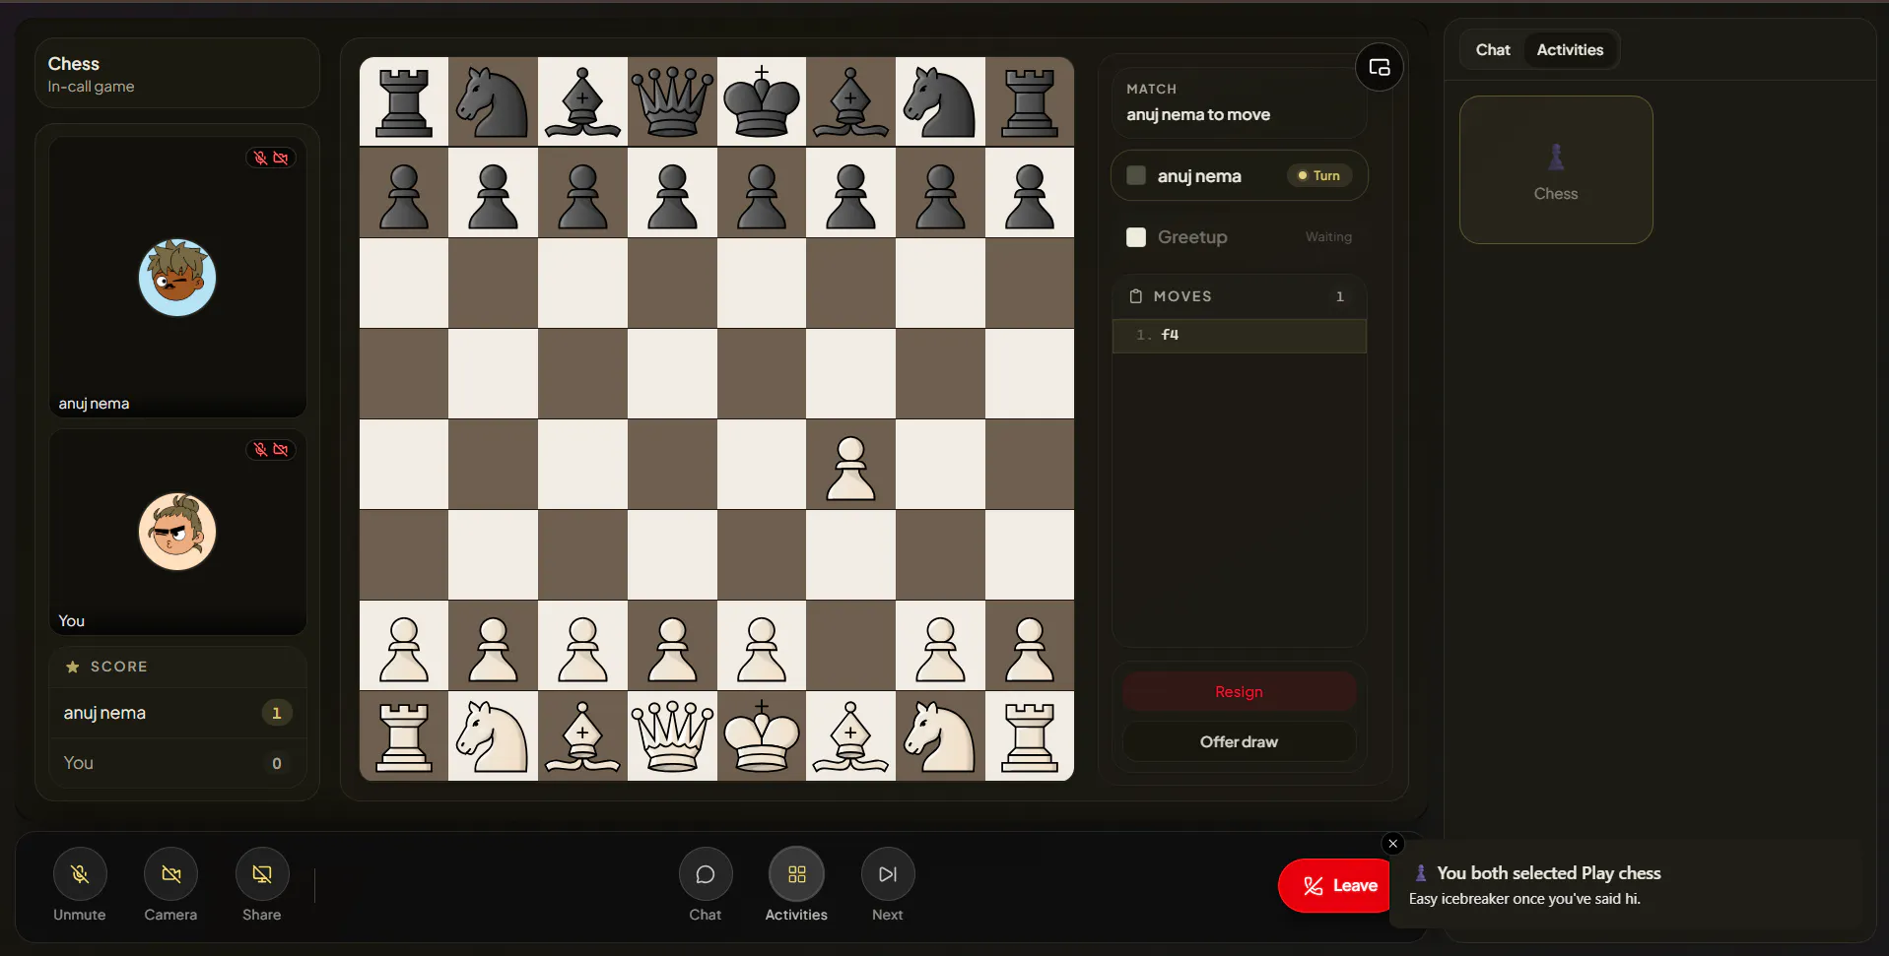This screenshot has width=1889, height=956.
Task: Skip to next person
Action: (x=888, y=874)
